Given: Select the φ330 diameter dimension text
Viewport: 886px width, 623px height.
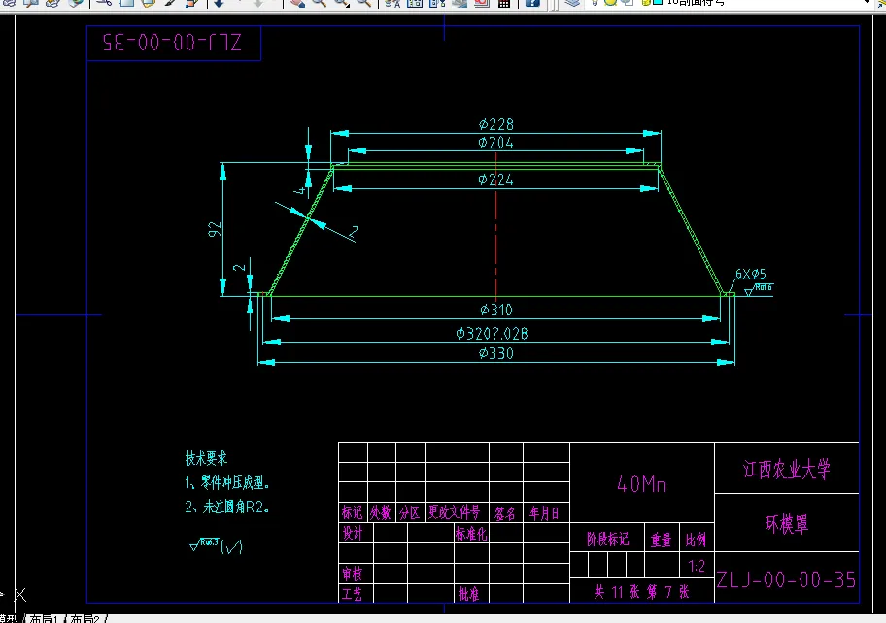Looking at the screenshot, I should (x=496, y=354).
